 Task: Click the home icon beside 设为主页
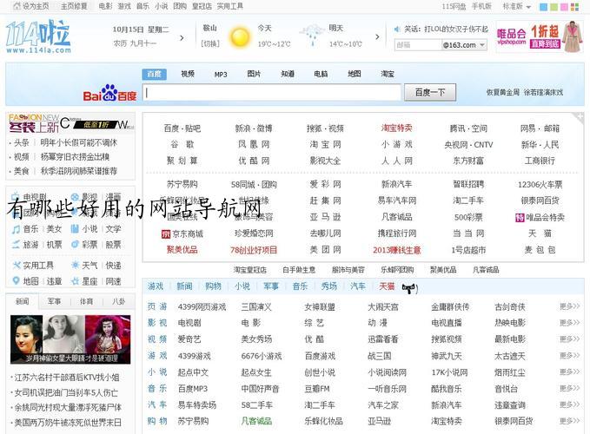click(17, 6)
